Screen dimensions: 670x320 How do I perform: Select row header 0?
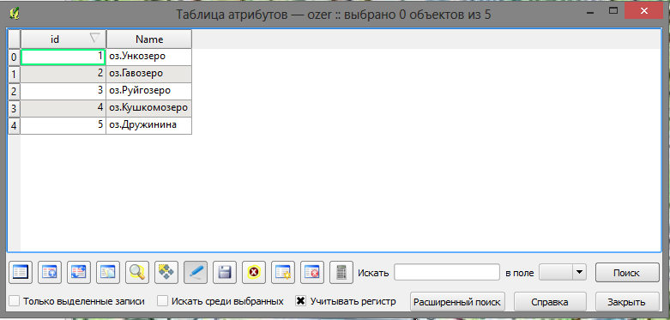pos(14,57)
